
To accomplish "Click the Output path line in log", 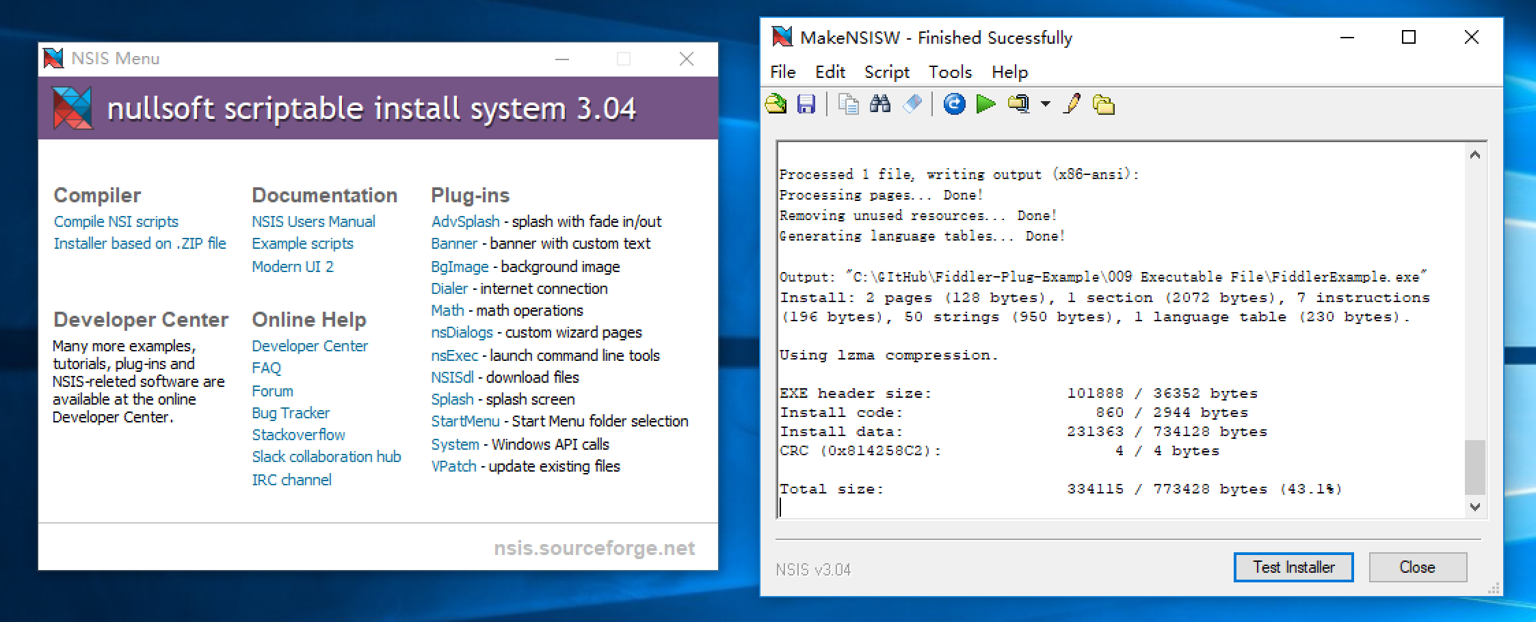I will tap(1103, 277).
